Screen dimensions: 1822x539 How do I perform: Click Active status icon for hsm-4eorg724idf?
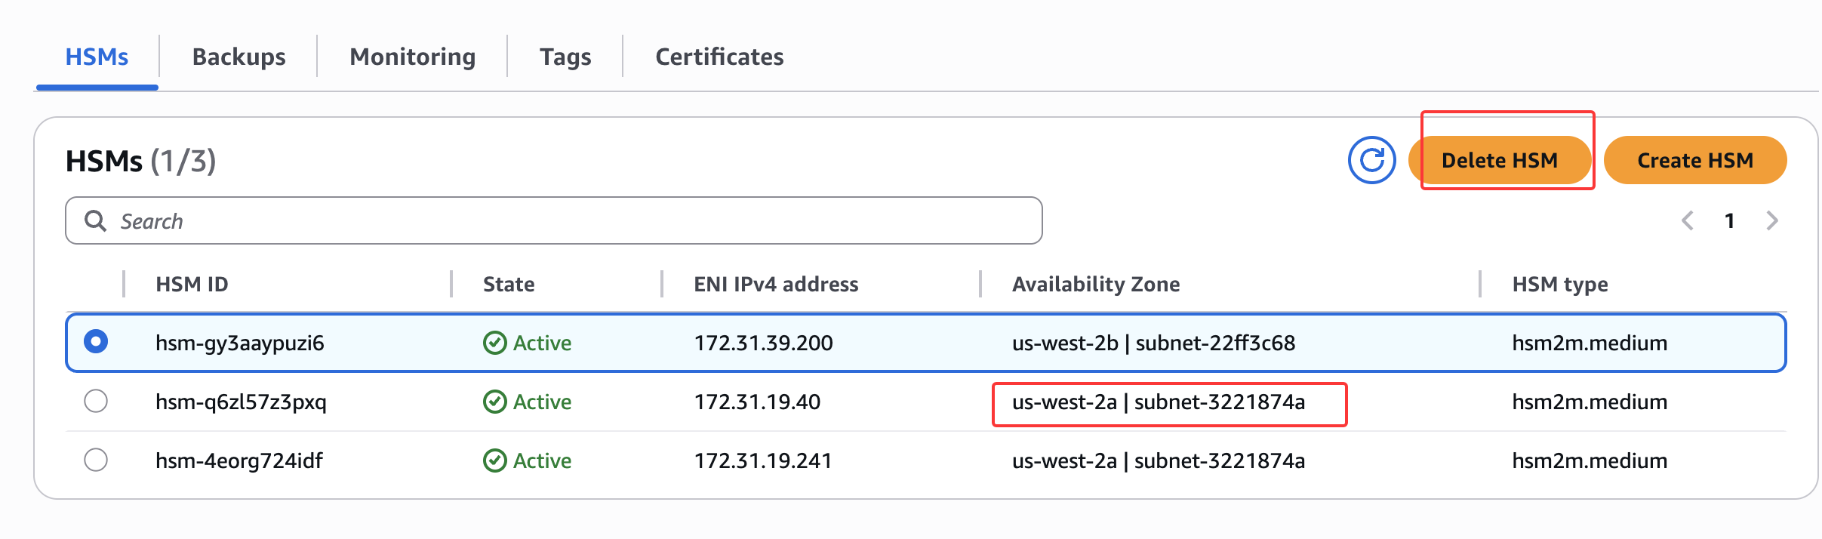coord(494,460)
